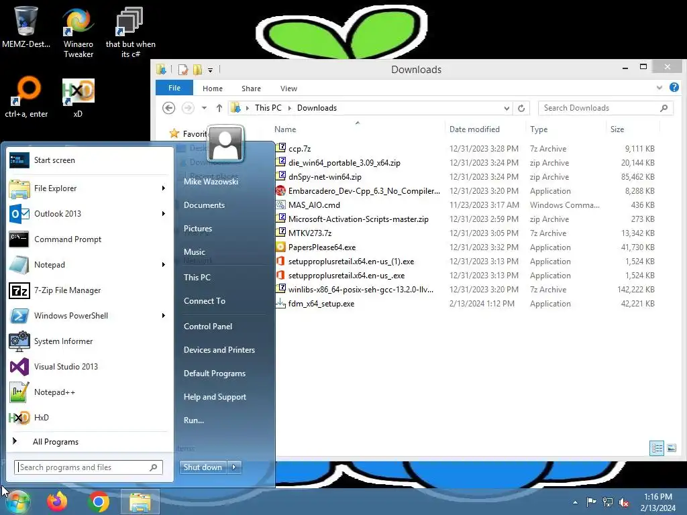This screenshot has height=515, width=687.
Task: Click the muted volume tray icon
Action: point(624,502)
